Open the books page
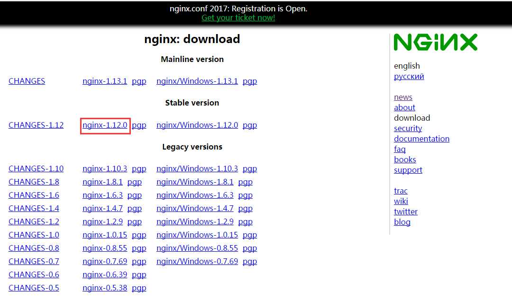 (405, 159)
